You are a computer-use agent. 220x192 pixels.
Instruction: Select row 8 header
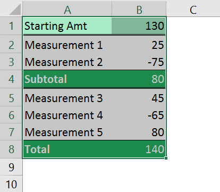[x=11, y=149]
